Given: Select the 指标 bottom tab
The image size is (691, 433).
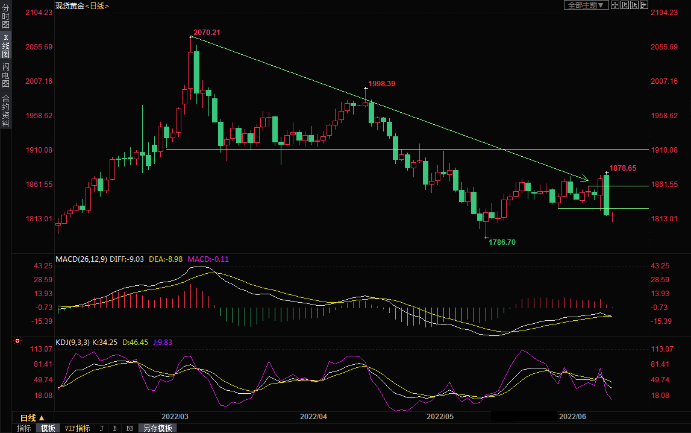Looking at the screenshot, I should pos(24,428).
